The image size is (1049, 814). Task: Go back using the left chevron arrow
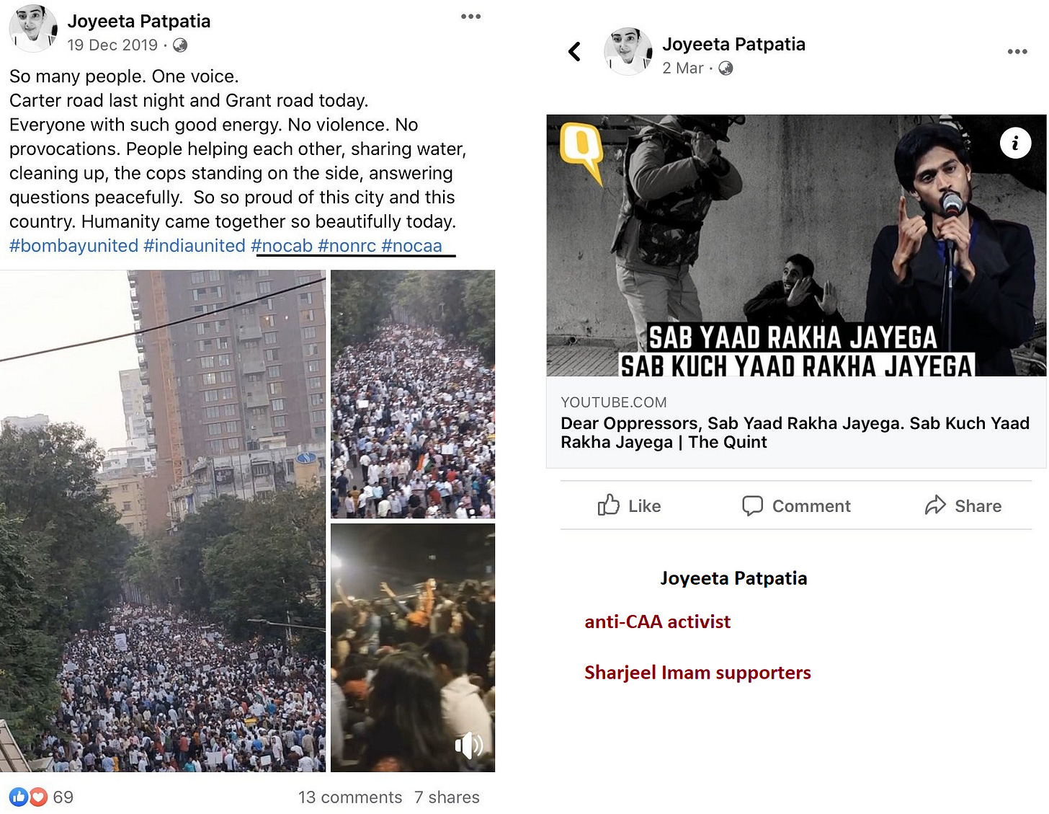tap(574, 51)
